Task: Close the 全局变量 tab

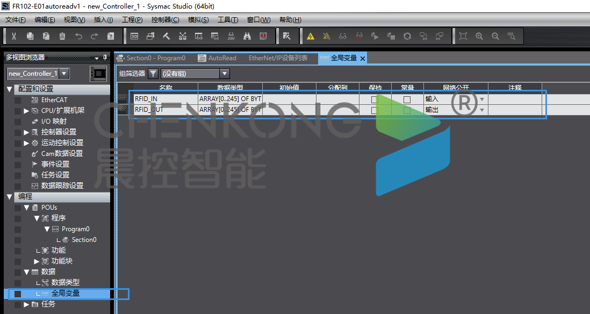Action: pyautogui.click(x=362, y=59)
